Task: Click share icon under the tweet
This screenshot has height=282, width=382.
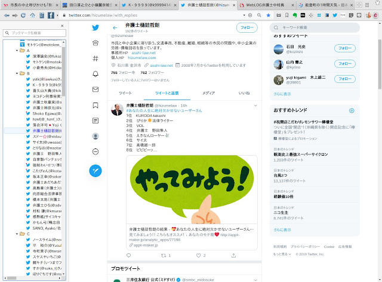Action: (233, 255)
